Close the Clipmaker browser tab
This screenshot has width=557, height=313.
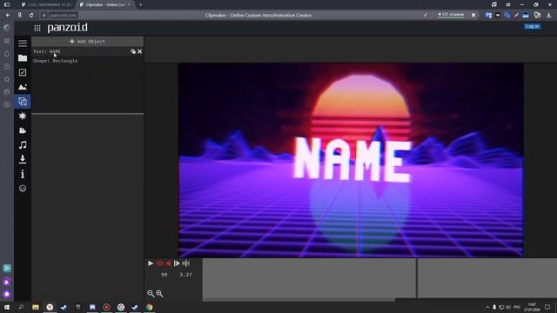click(130, 4)
